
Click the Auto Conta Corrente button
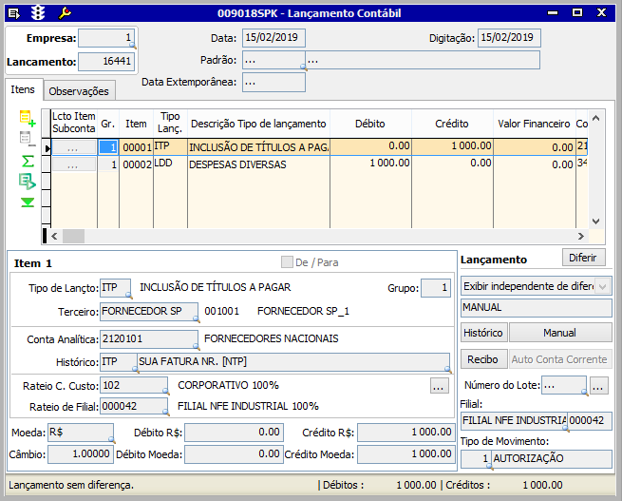pyautogui.click(x=559, y=359)
